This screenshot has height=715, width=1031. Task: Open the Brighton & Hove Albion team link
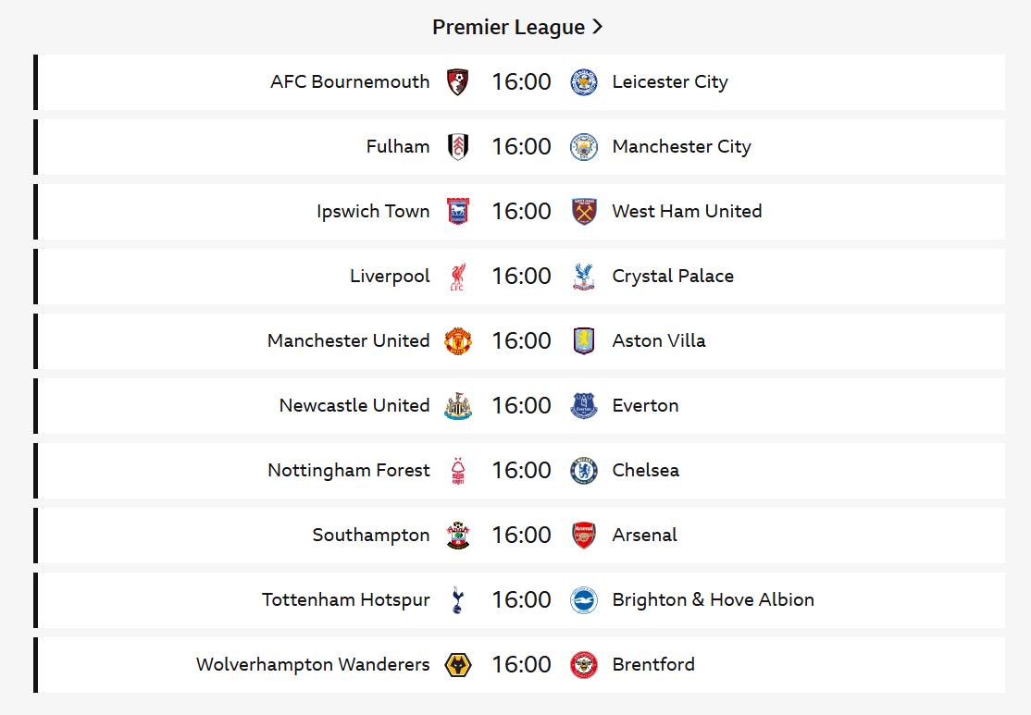pyautogui.click(x=713, y=599)
